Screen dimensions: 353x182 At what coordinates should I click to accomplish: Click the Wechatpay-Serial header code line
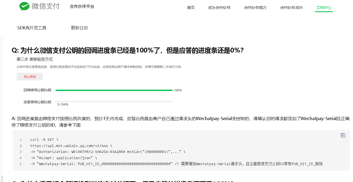click(176, 164)
